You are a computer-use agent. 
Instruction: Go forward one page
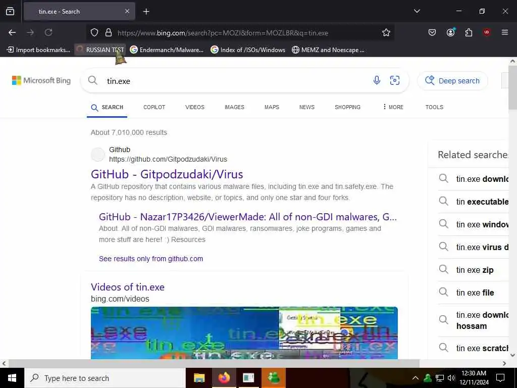[30, 32]
